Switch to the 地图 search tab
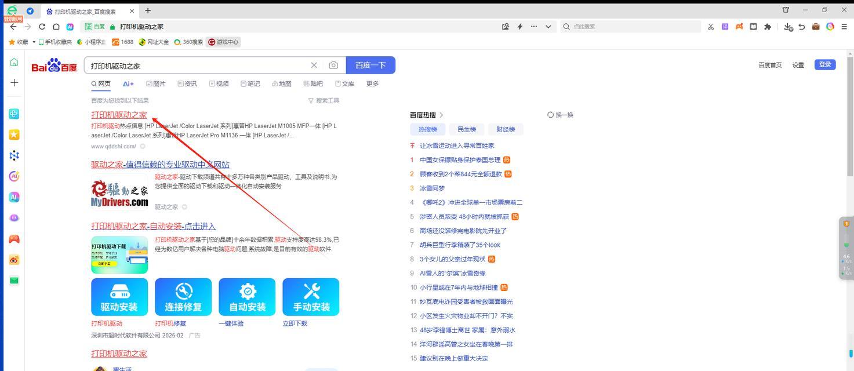854x371 pixels. (281, 83)
